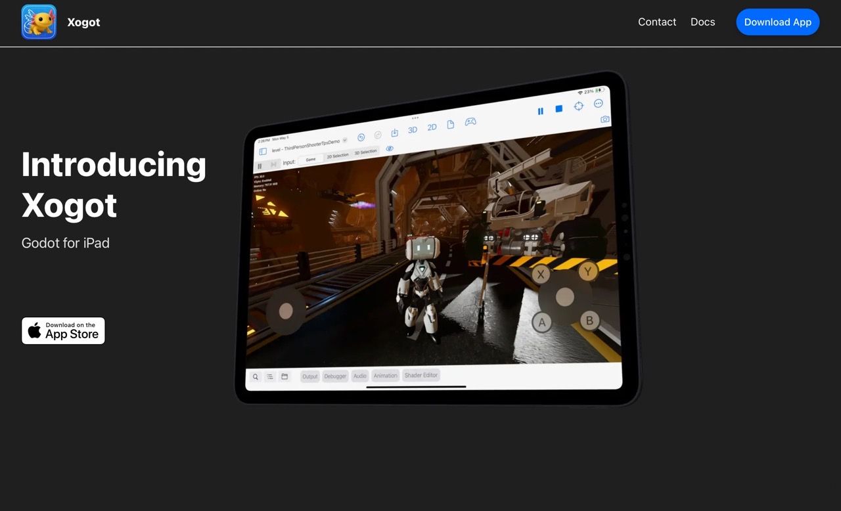Switch to the 2D editor view
The image size is (841, 511).
coord(432,127)
